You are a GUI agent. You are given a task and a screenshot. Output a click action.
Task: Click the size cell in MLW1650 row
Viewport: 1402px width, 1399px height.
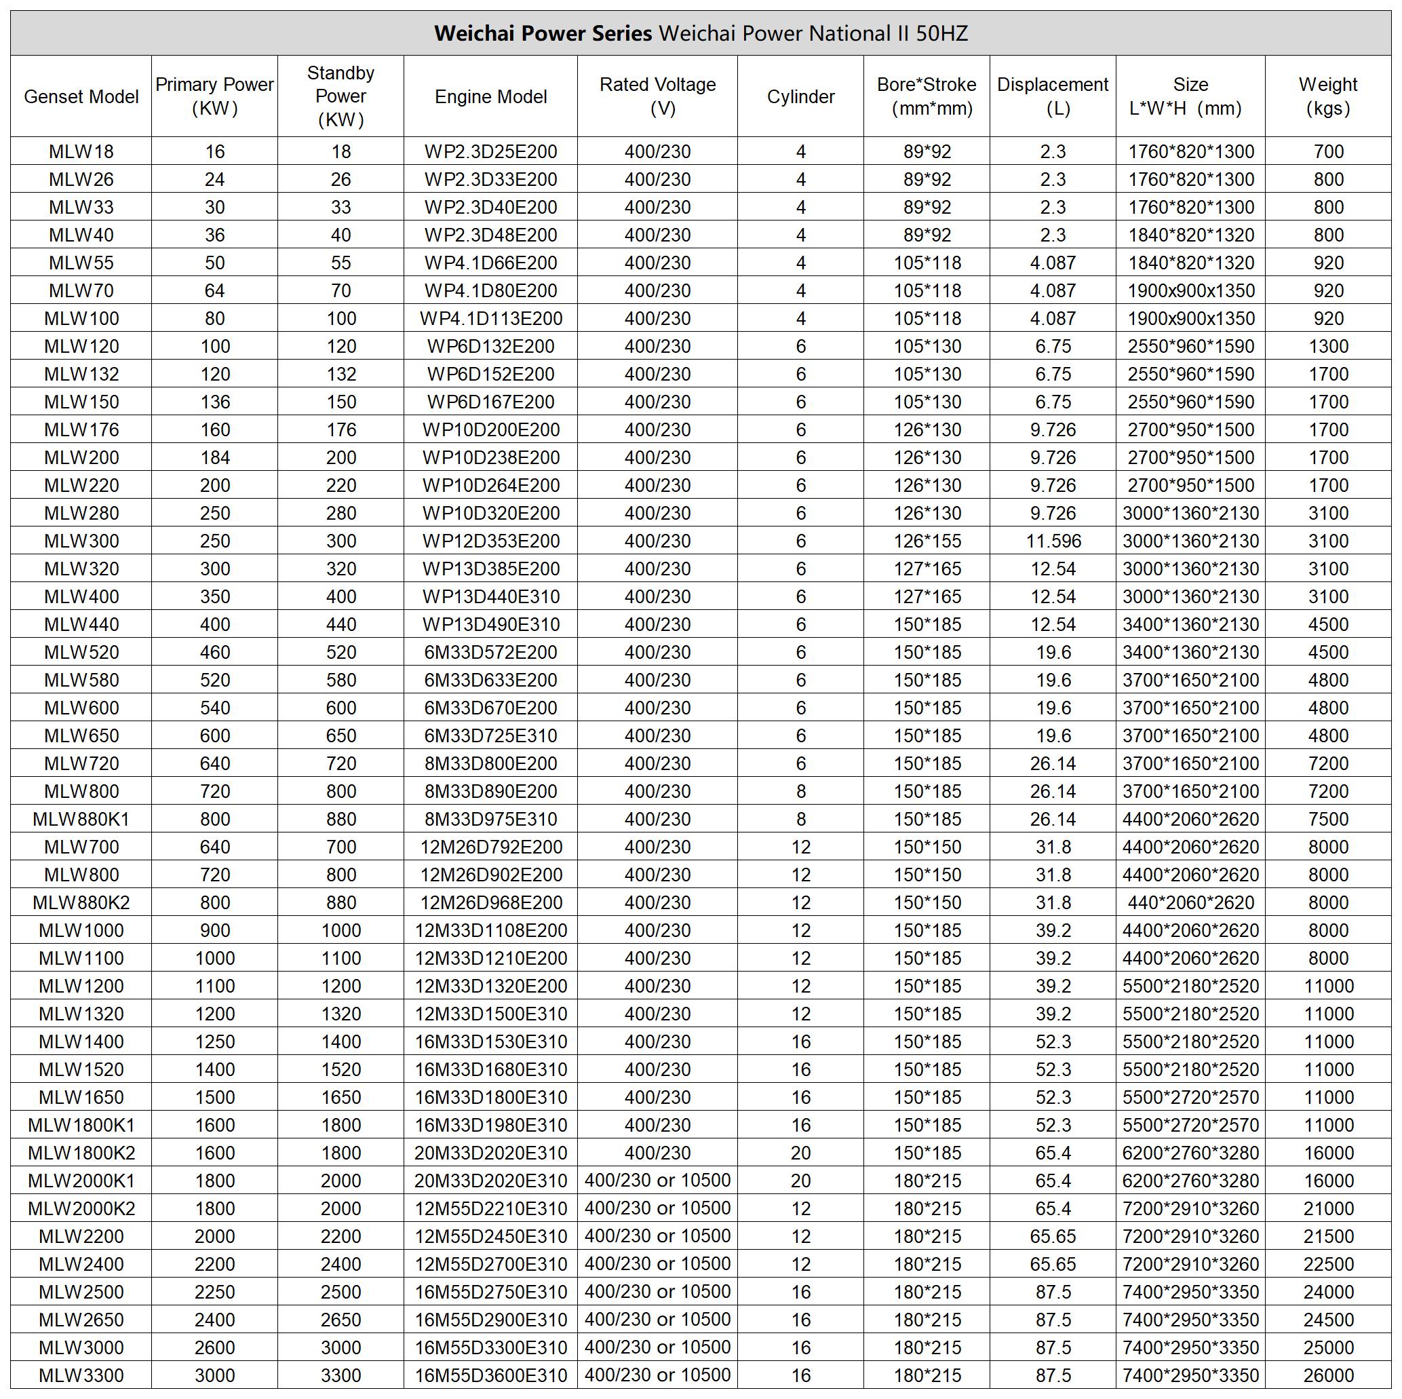click(x=1191, y=1097)
